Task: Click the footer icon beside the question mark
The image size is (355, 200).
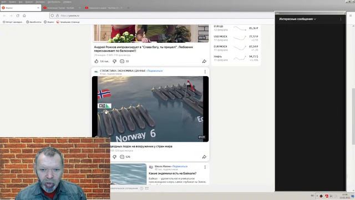Action: click(146, 188)
